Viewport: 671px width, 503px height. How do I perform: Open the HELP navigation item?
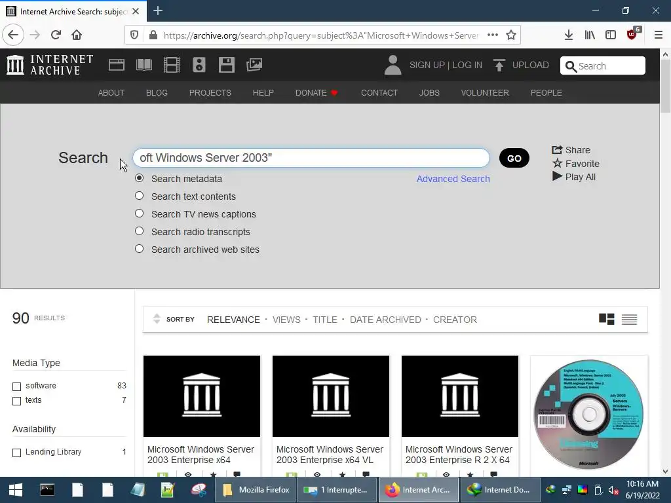(x=263, y=93)
